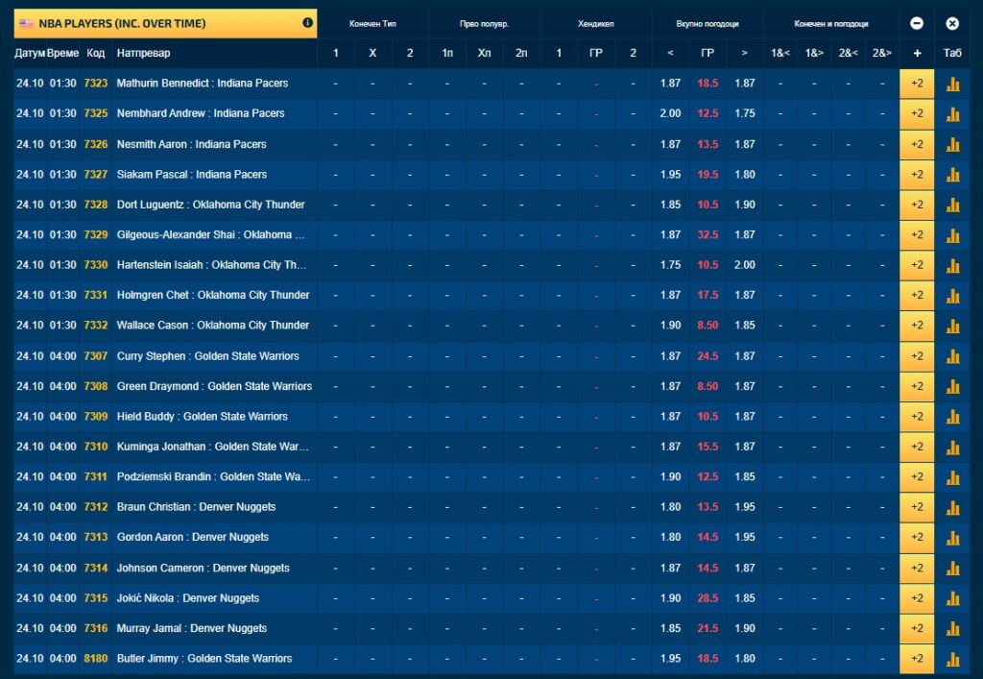Select under odds 2.00 for Nembhard Andrew
Image resolution: width=983 pixels, height=679 pixels.
[670, 113]
